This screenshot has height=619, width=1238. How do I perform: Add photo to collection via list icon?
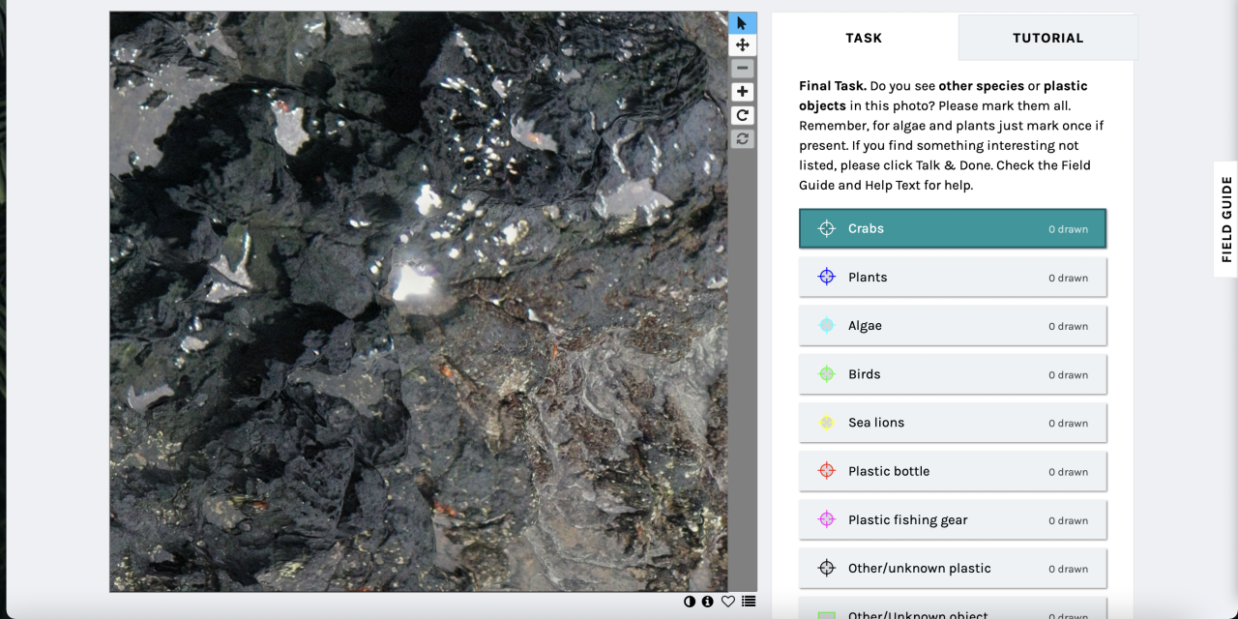click(749, 602)
